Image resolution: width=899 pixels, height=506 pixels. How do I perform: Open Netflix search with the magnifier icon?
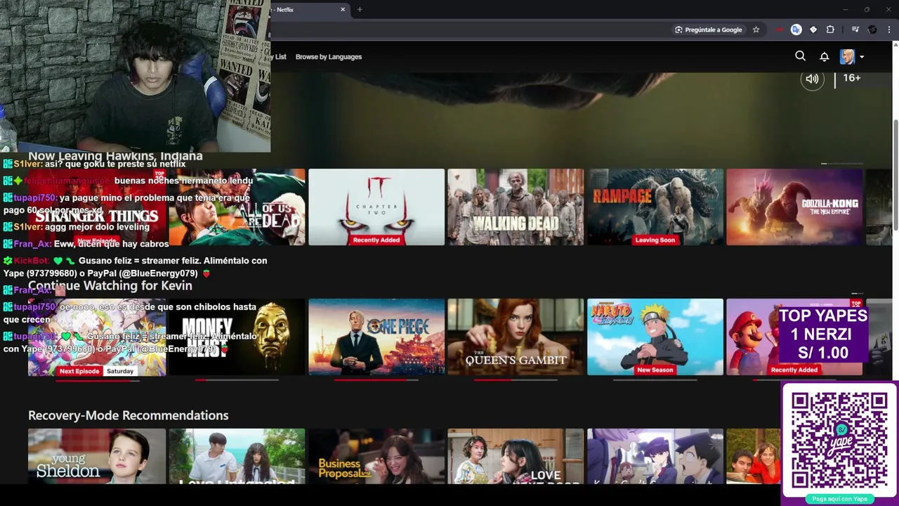pos(800,56)
